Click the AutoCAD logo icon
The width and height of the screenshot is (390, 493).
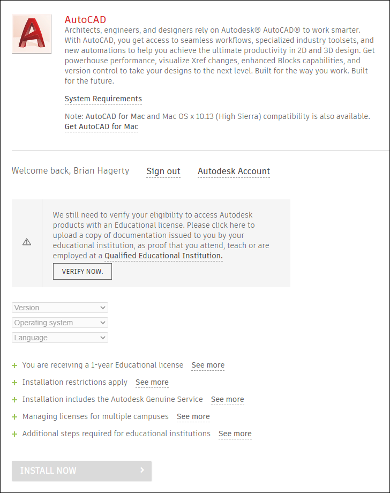32,34
